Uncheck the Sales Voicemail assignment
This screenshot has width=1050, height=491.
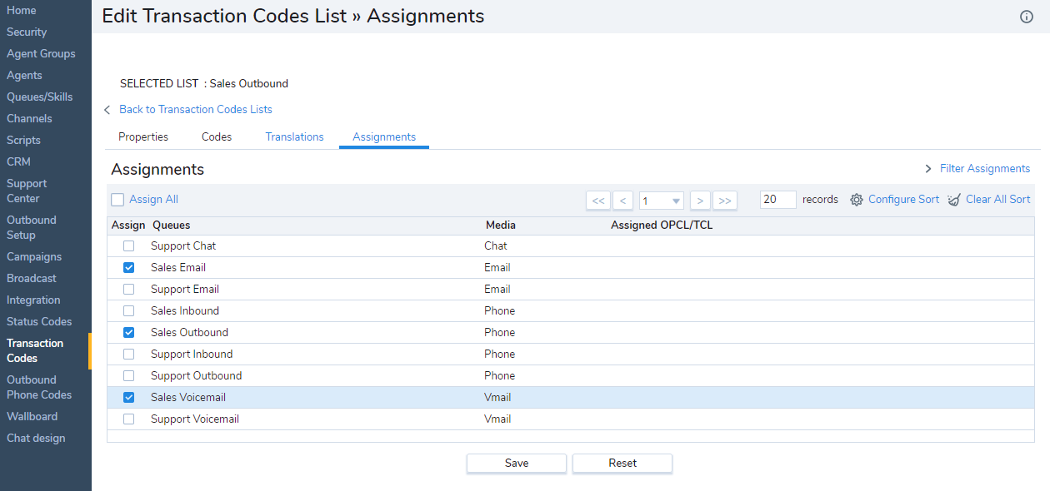click(x=128, y=398)
